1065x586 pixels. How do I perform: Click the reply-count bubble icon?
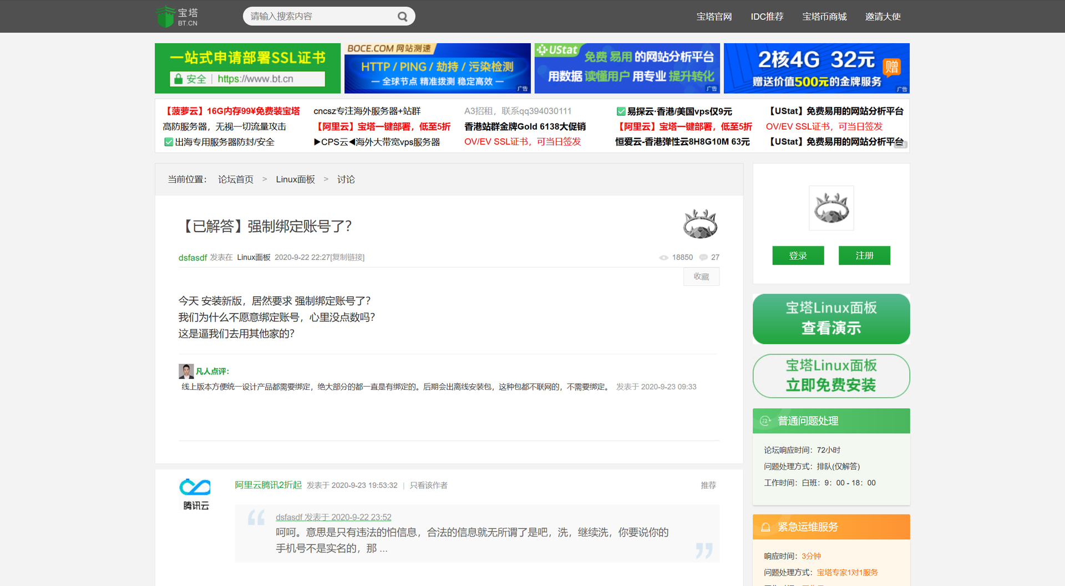703,258
